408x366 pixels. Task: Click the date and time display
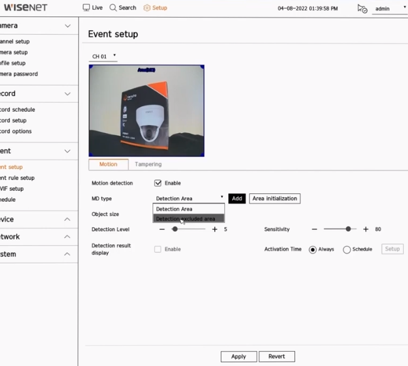pos(308,9)
